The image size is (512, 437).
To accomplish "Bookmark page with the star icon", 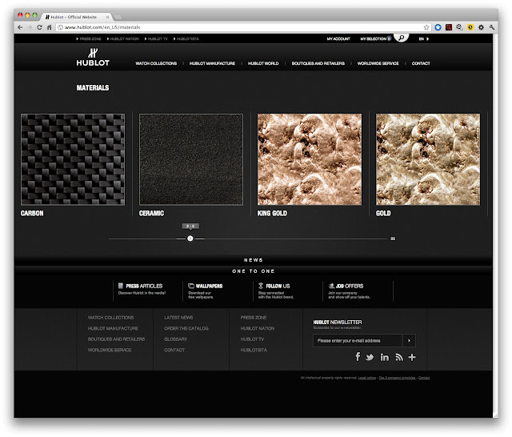I will pyautogui.click(x=426, y=27).
